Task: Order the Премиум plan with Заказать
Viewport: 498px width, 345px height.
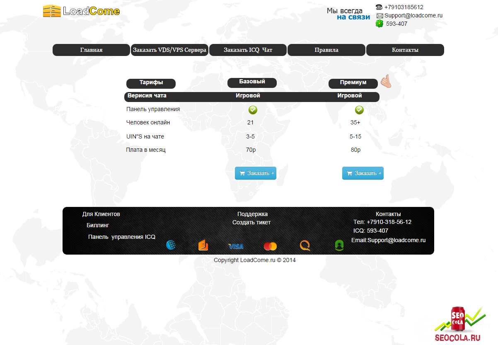Action: click(363, 173)
